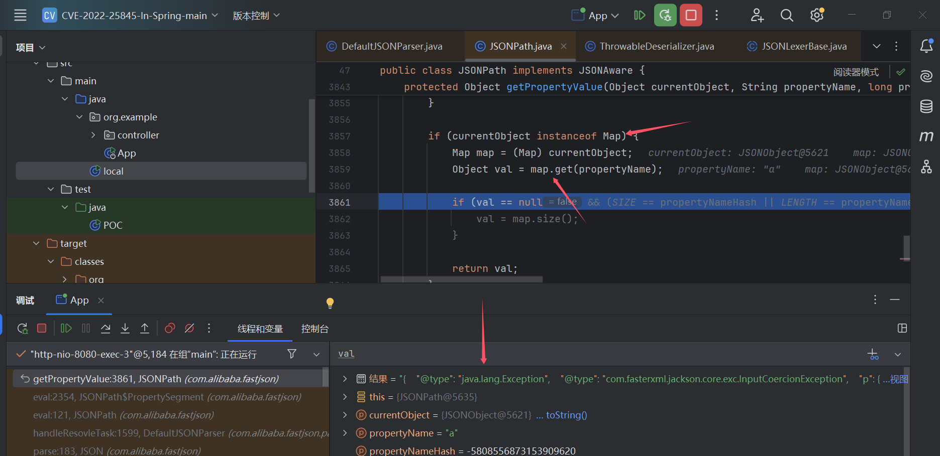Click the green inspection checkmark in the editor
The height and width of the screenshot is (456, 940).
click(x=900, y=72)
